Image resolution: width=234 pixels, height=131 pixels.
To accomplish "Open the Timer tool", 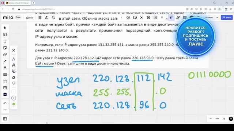I will click(x=128, y=17).
